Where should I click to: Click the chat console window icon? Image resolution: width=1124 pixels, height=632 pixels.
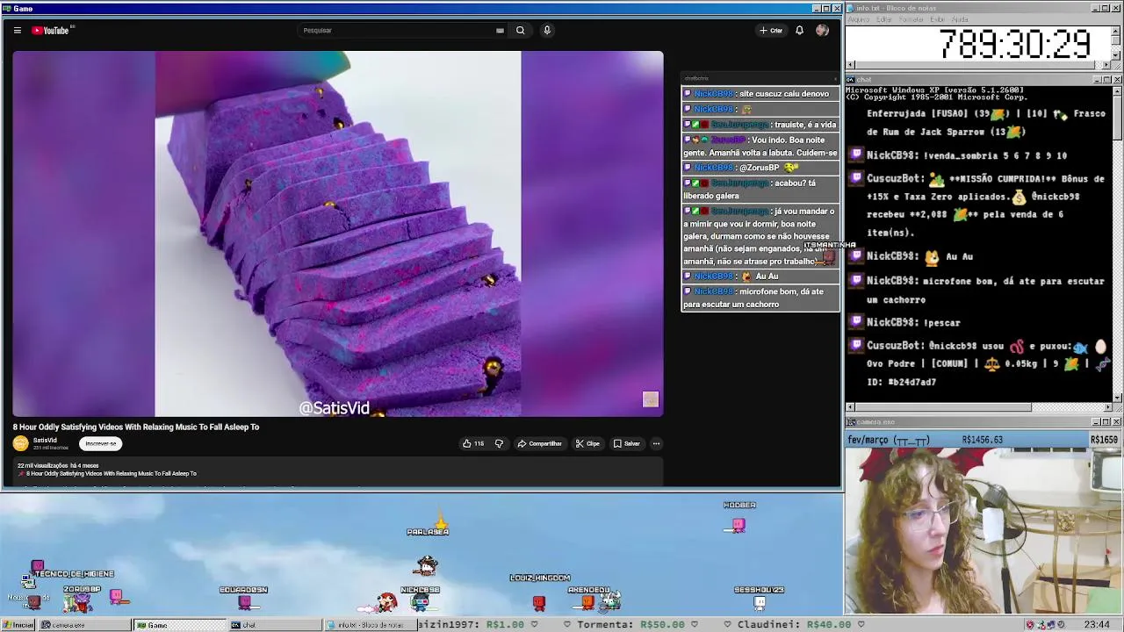pos(852,80)
